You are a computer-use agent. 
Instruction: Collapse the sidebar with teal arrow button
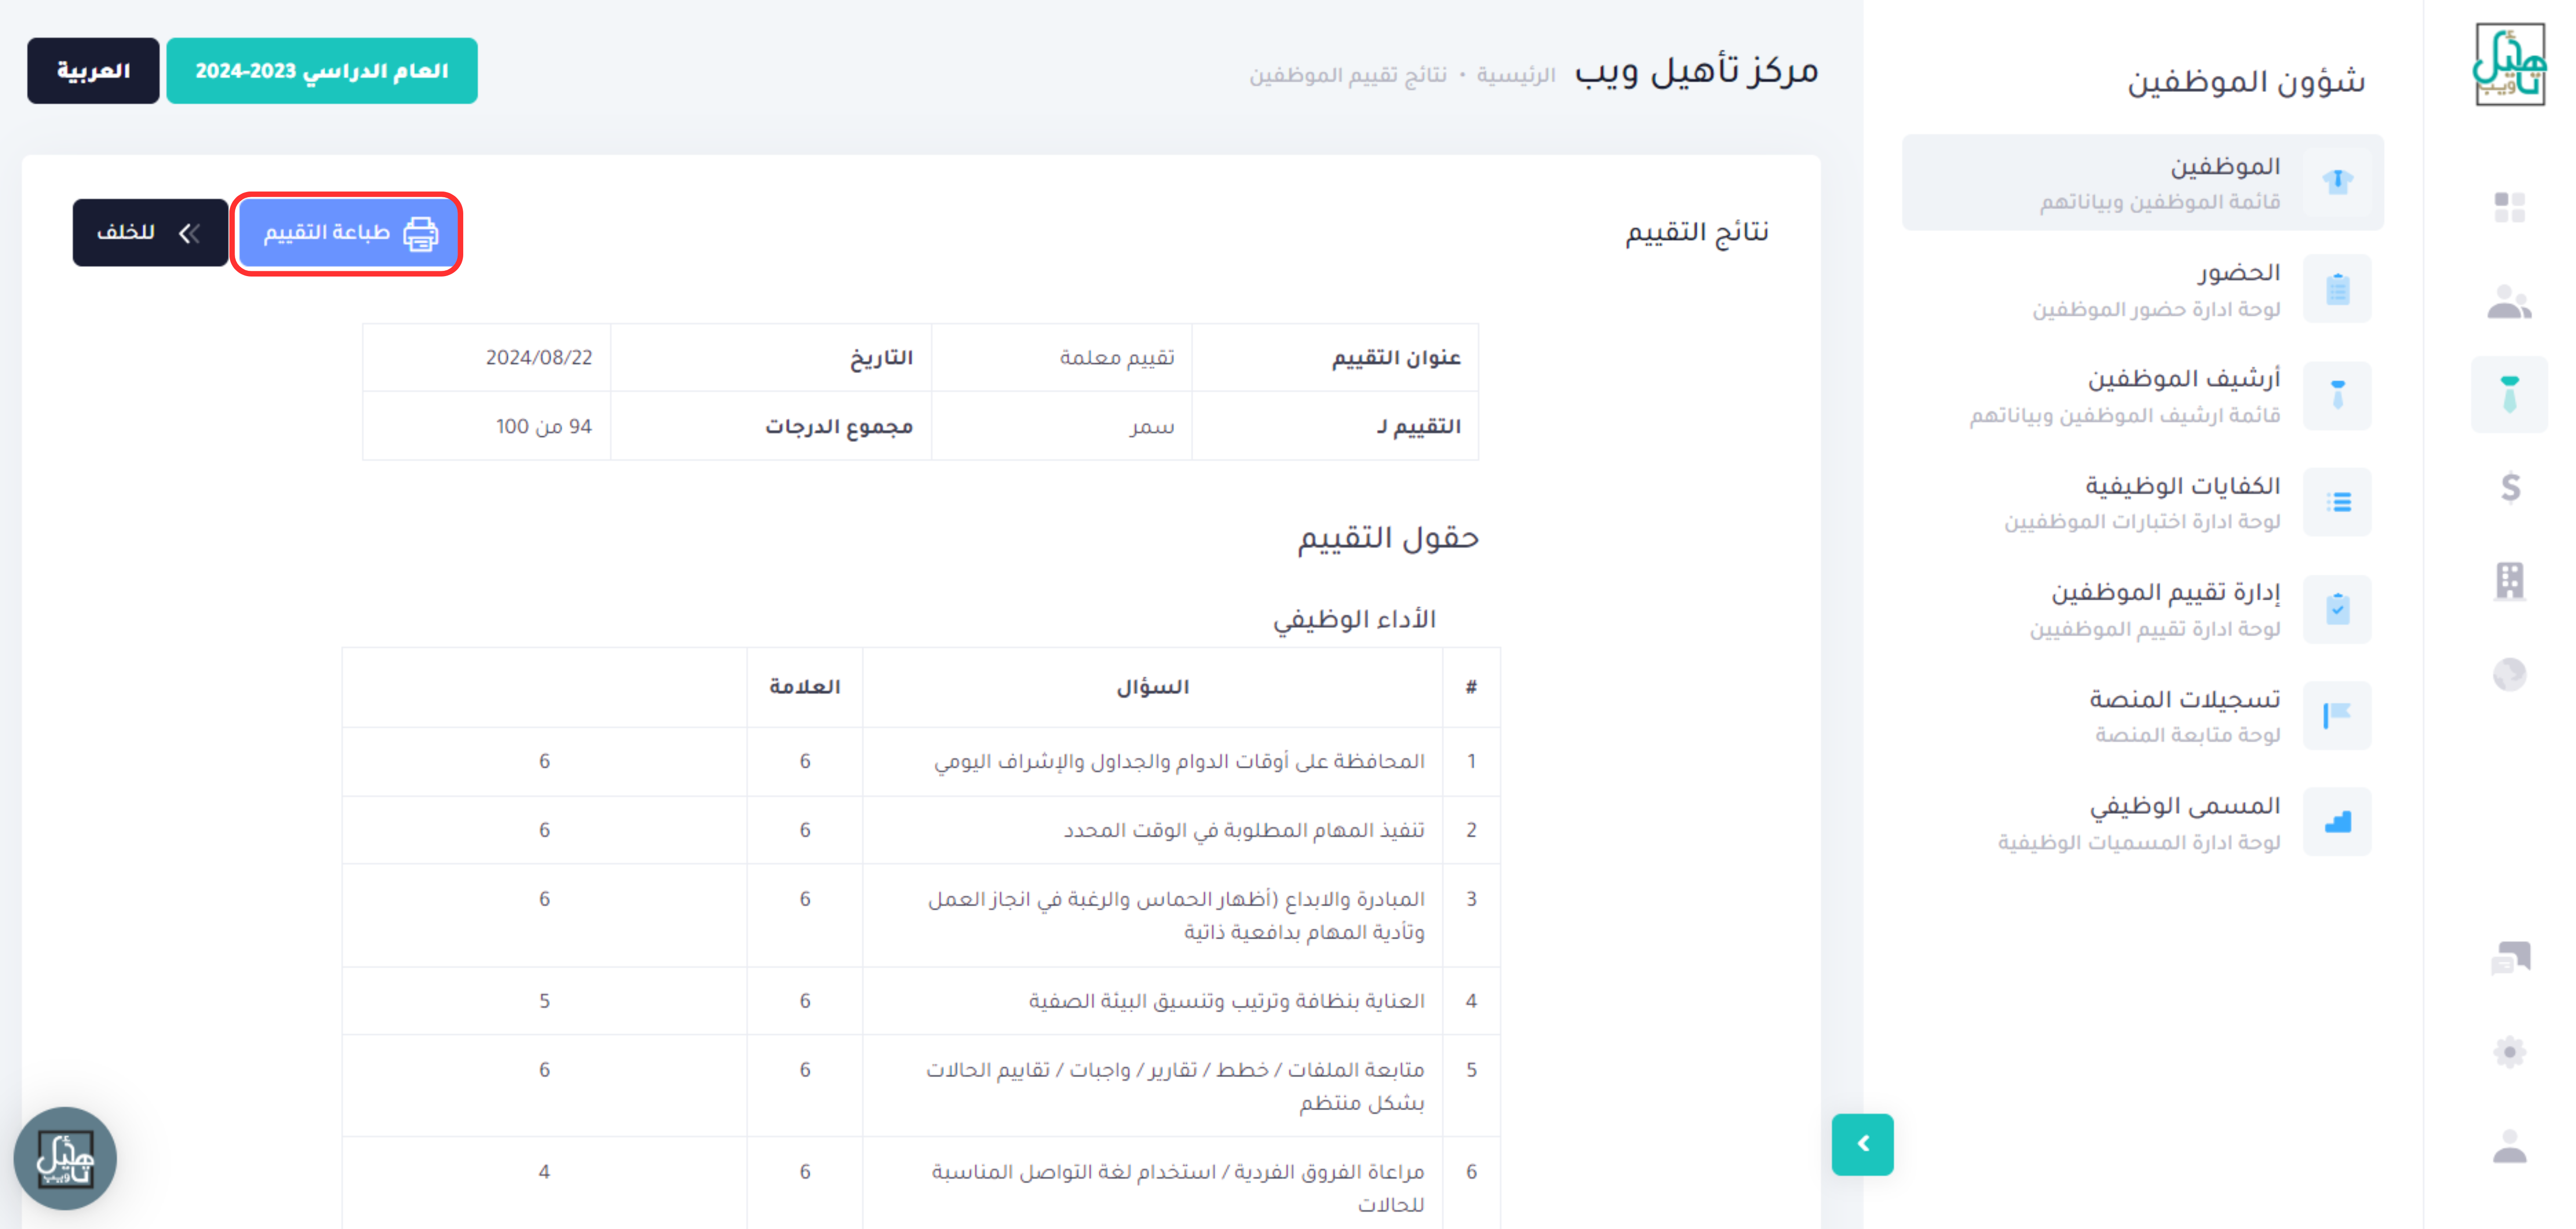tap(1862, 1144)
